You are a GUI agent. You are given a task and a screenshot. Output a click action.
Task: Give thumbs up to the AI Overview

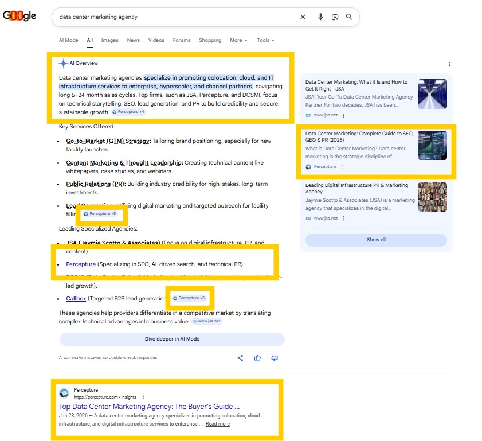point(257,357)
